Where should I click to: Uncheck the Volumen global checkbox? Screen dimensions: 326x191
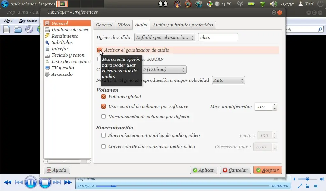pos(103,96)
